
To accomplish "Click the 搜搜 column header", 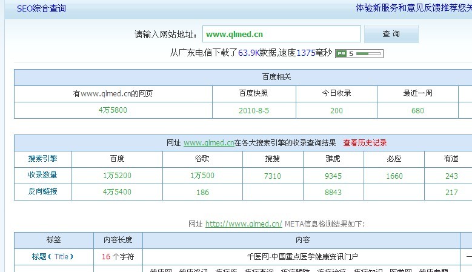I will [273, 159].
